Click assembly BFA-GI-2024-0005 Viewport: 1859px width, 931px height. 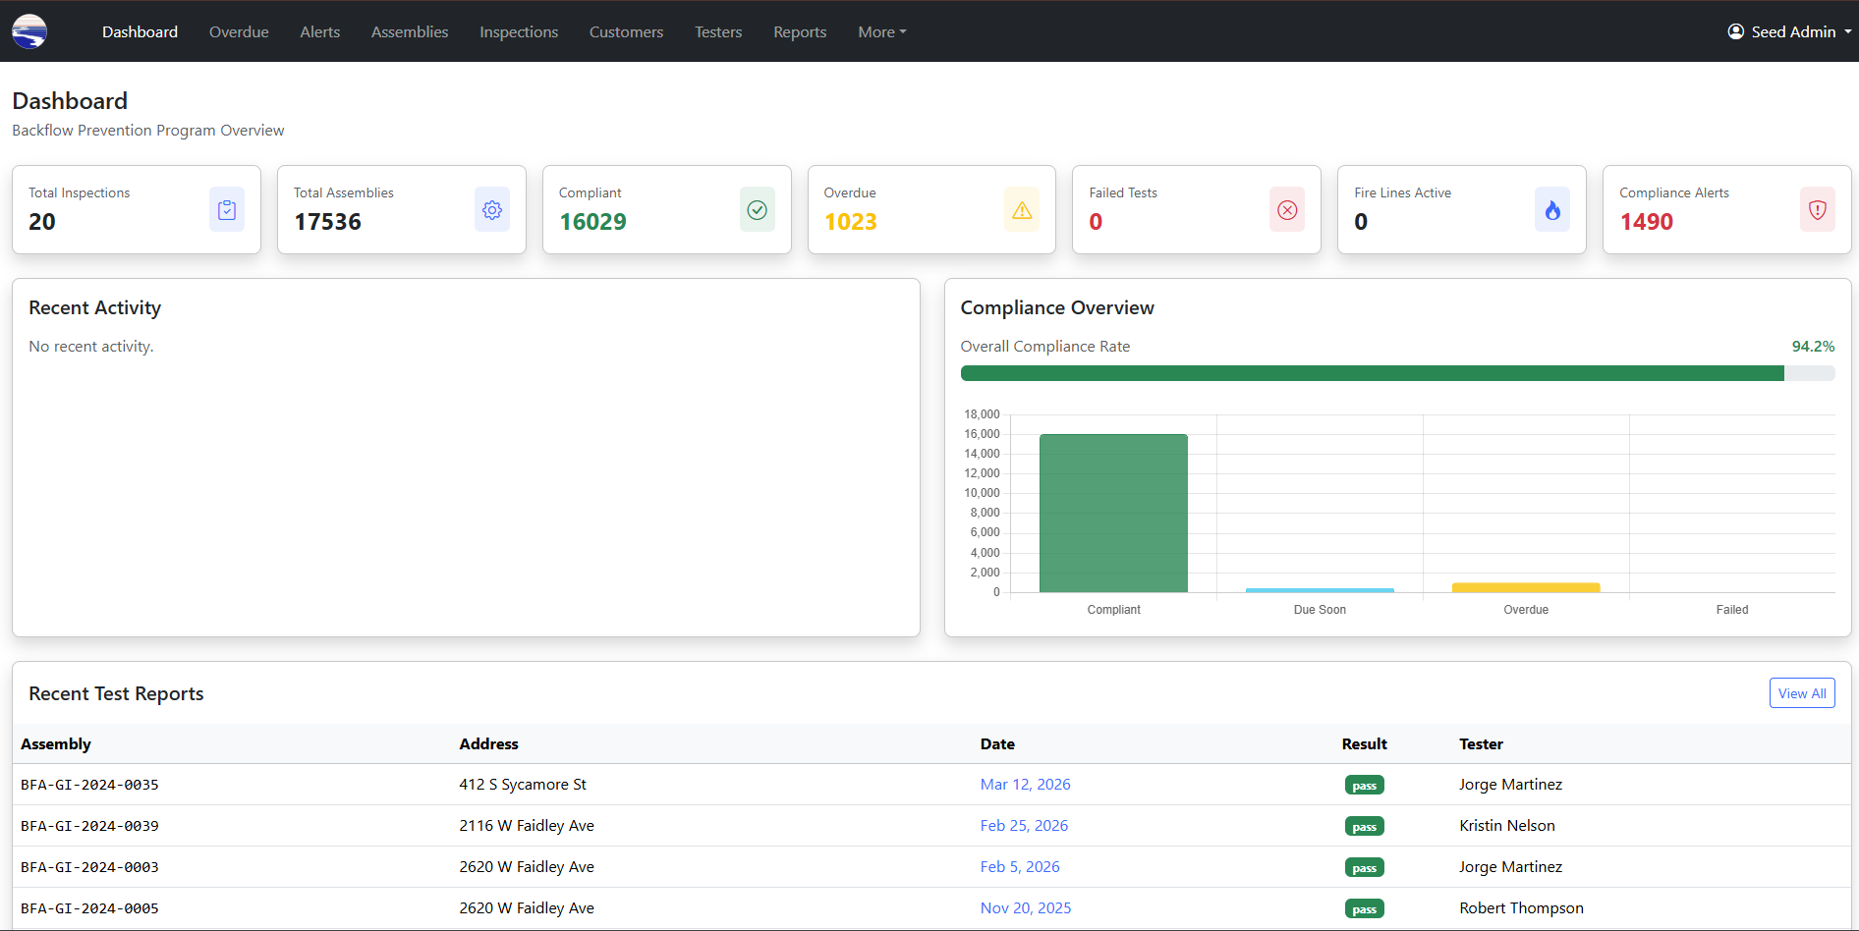click(x=89, y=908)
